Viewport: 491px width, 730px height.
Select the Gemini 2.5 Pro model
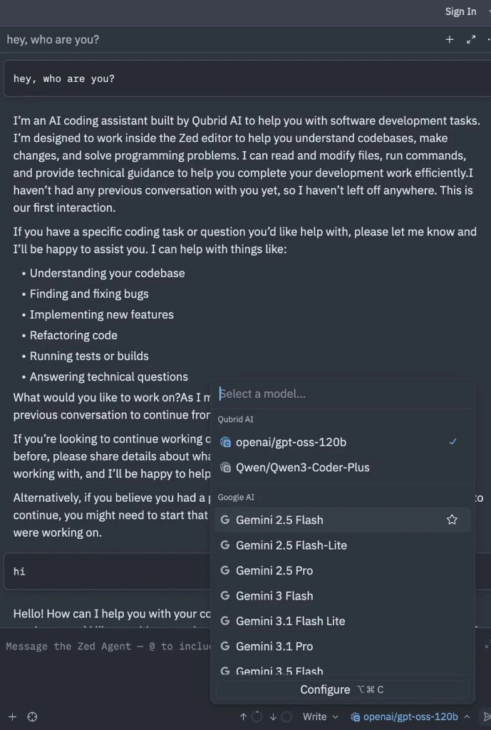tap(343, 570)
